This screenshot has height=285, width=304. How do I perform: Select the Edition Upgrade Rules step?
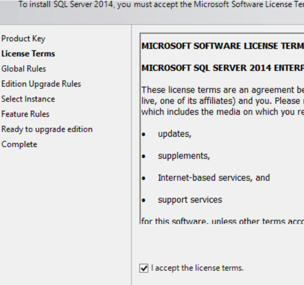point(41,84)
